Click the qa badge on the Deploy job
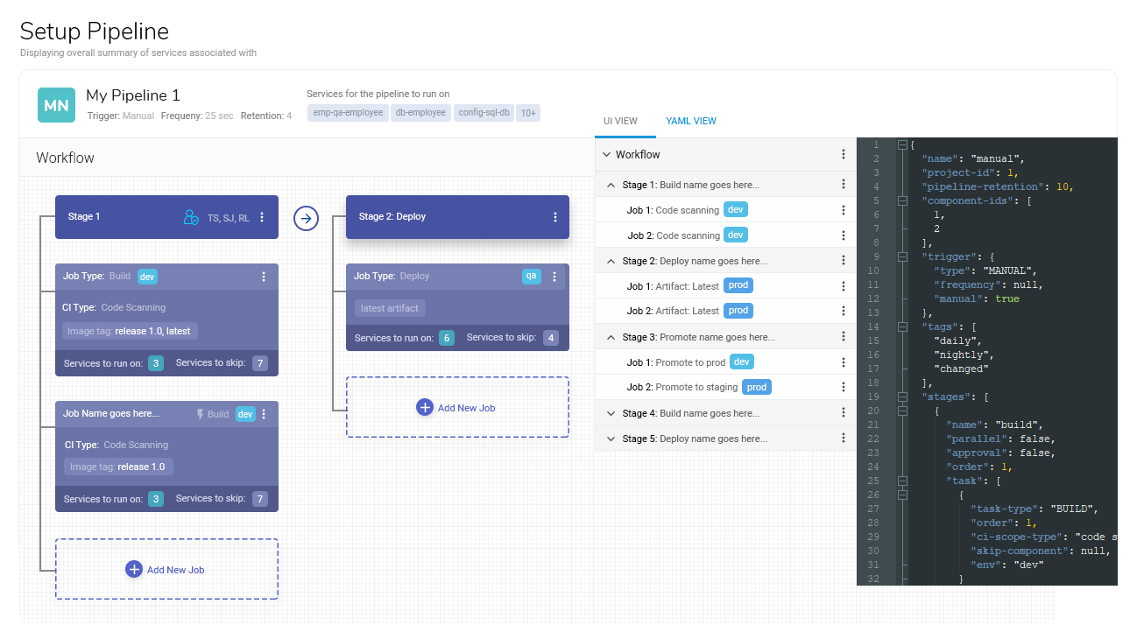1137x632 pixels. coord(531,276)
